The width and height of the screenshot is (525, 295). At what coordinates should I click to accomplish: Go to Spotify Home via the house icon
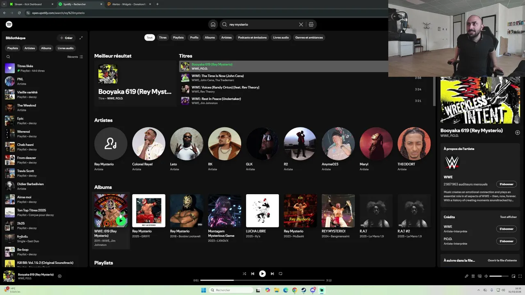click(x=213, y=25)
